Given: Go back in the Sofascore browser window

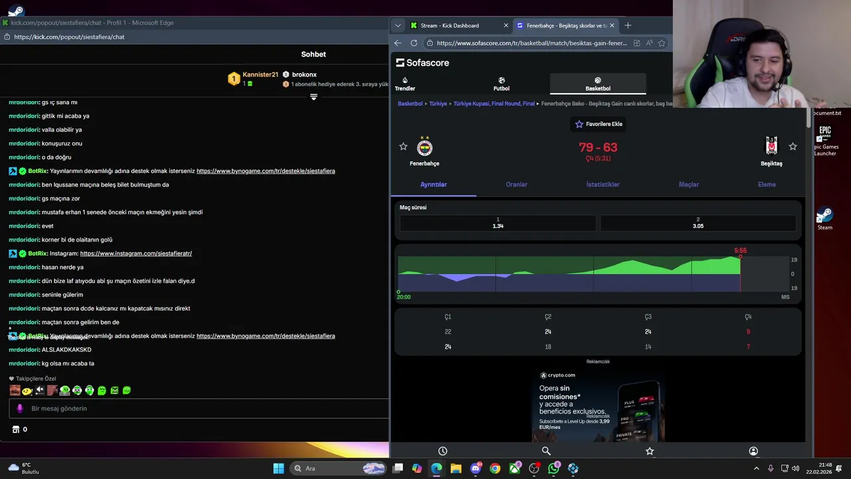Looking at the screenshot, I should coord(398,43).
